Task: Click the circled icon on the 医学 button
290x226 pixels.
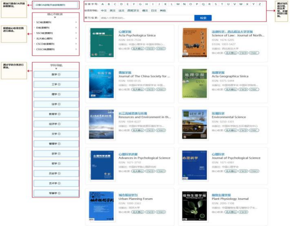Action: pos(59,74)
